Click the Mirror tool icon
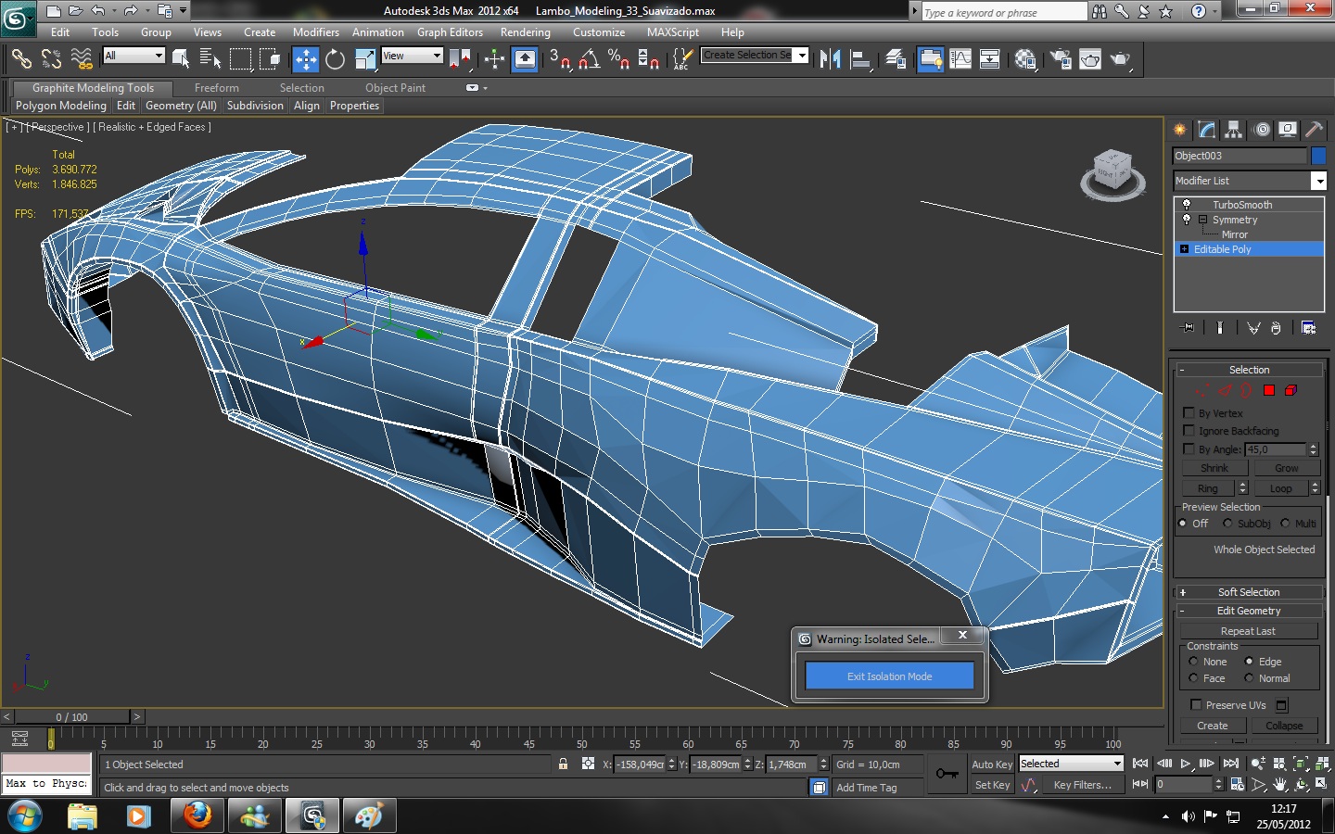The height and width of the screenshot is (834, 1335). 830,59
